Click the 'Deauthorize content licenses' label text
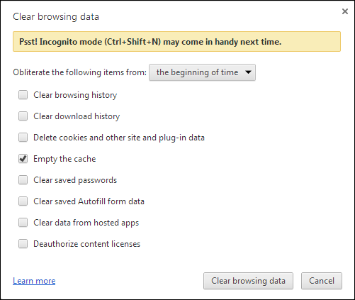This screenshot has height=300, width=355. pos(87,244)
